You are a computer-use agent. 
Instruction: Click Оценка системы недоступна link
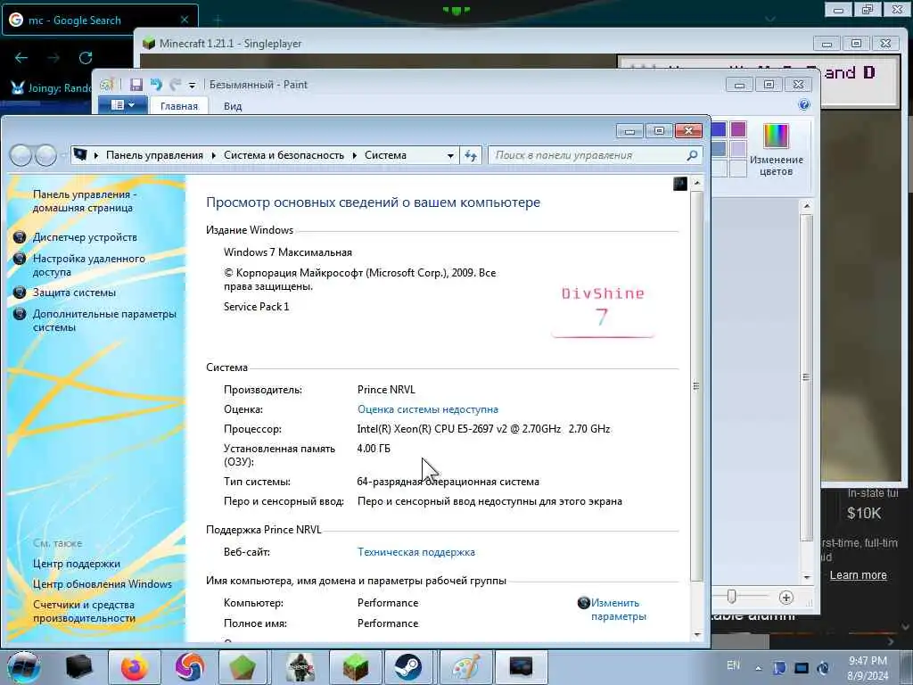point(427,409)
